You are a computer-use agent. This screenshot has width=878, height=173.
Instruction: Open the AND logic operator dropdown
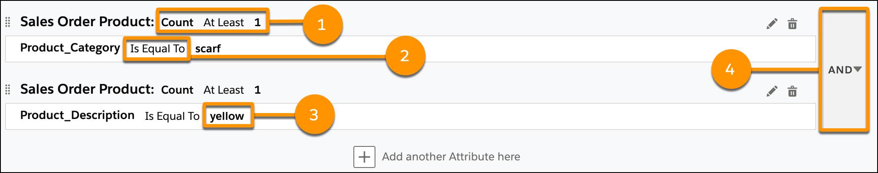(845, 70)
